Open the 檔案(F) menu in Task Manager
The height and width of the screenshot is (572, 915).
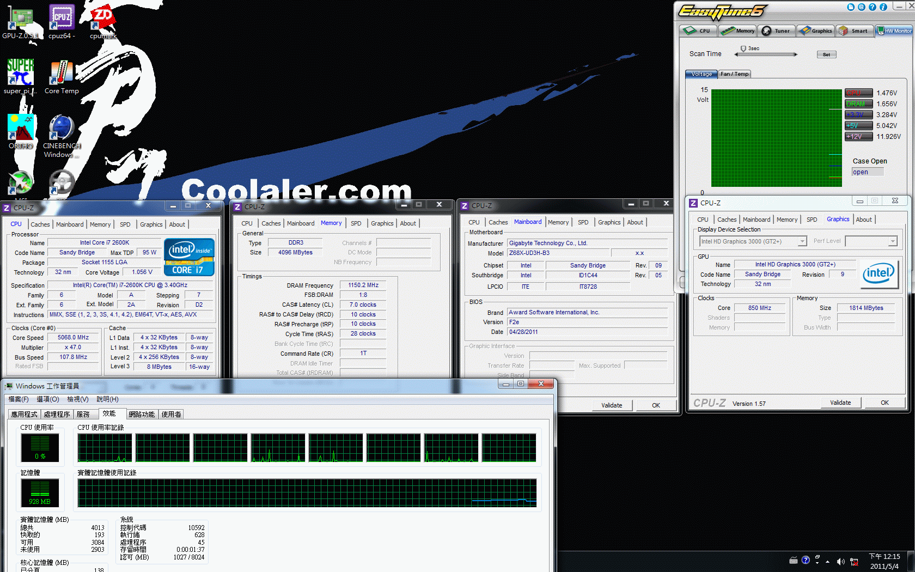[19, 399]
